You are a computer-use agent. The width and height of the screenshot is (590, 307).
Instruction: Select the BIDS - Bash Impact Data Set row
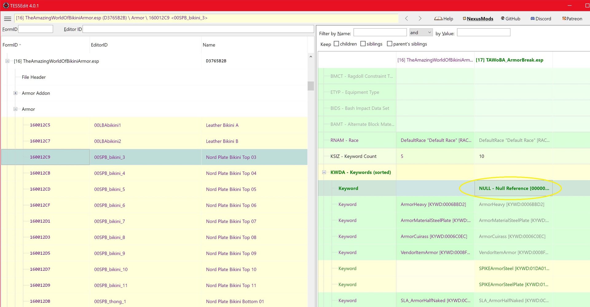[360, 108]
